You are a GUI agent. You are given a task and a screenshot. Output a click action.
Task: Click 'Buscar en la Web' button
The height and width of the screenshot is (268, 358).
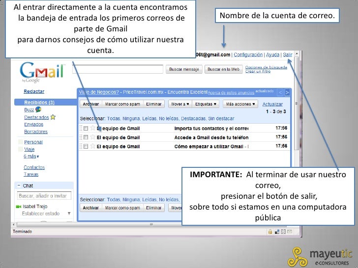pos(224,69)
